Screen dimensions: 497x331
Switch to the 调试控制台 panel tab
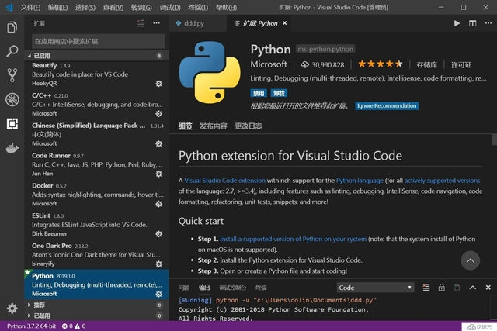coord(233,288)
